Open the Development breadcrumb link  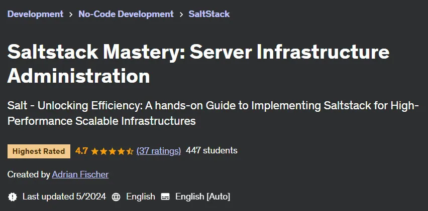pos(35,14)
